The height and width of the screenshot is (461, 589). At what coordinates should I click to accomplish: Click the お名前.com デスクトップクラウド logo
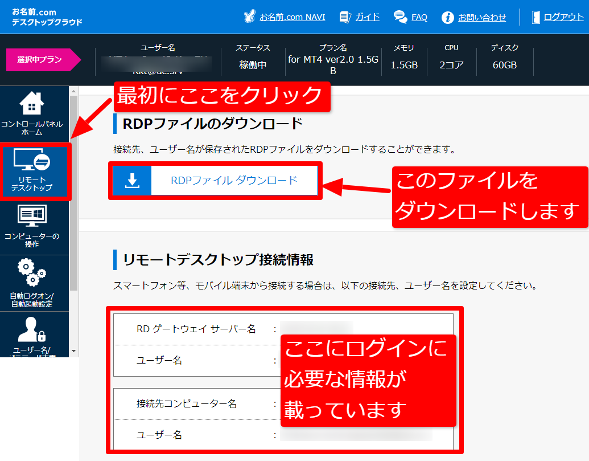pyautogui.click(x=47, y=17)
